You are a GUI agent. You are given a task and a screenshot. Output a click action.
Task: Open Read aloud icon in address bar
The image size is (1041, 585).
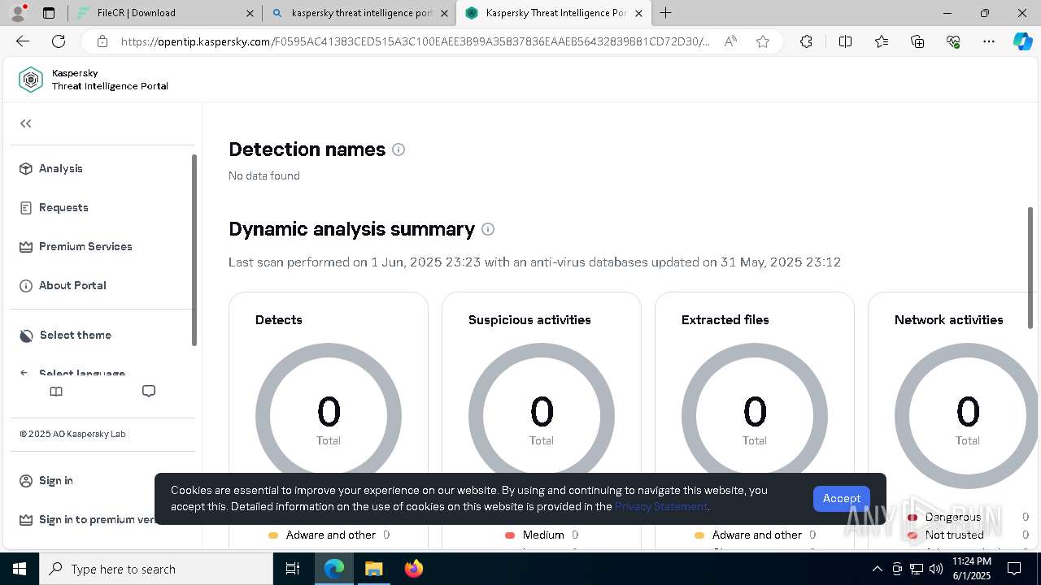pos(730,41)
